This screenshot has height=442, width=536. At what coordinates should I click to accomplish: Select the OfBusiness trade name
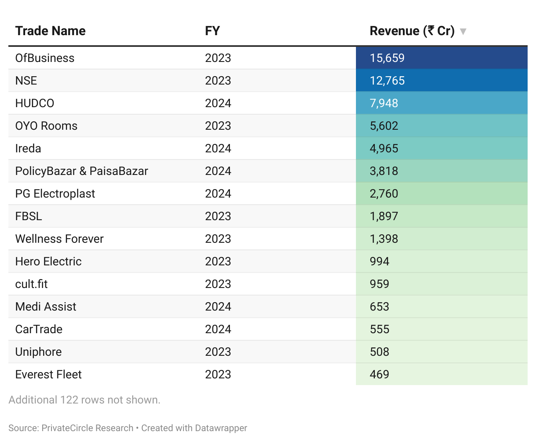pyautogui.click(x=45, y=58)
